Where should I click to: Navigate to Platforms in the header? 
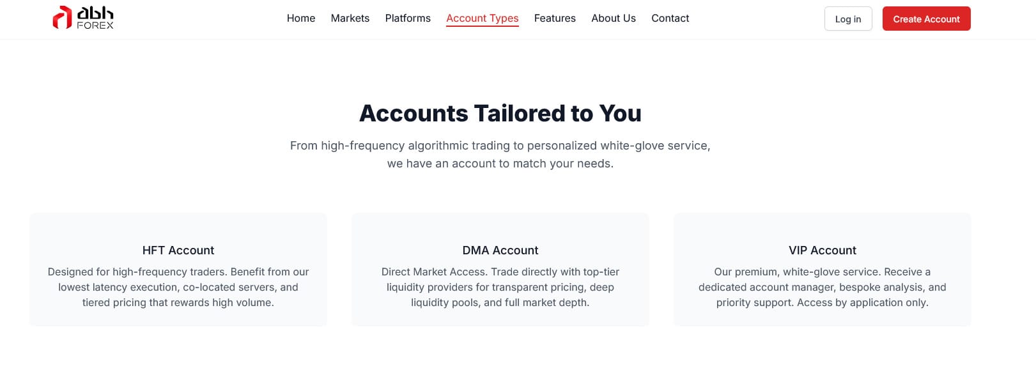coord(408,19)
